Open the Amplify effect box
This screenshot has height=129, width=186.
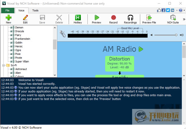point(120,76)
